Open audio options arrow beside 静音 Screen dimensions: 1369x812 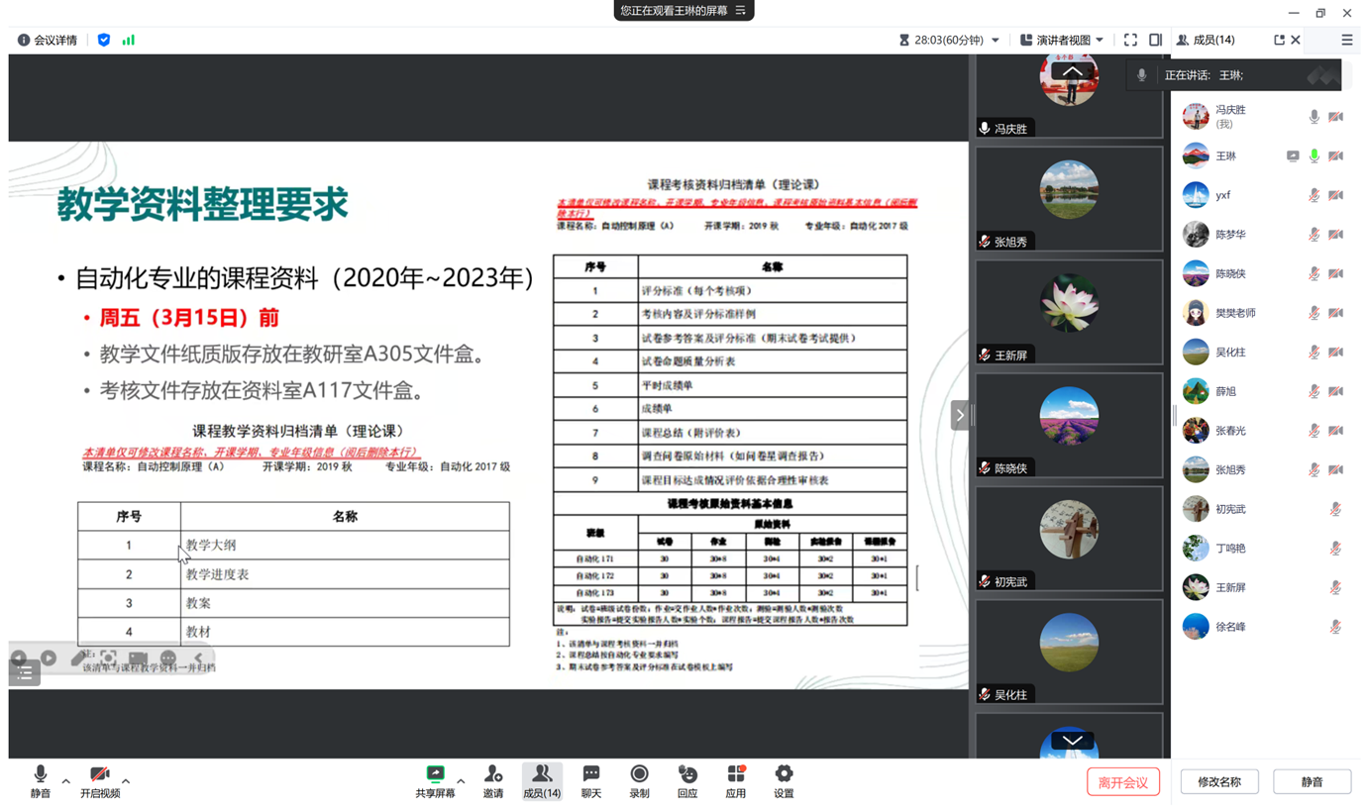pyautogui.click(x=66, y=781)
